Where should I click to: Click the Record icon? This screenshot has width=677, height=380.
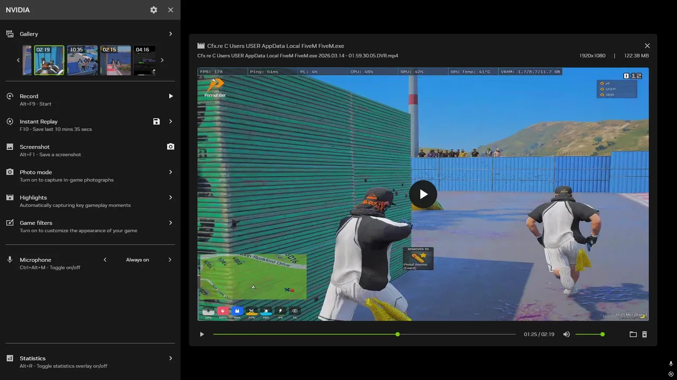click(x=10, y=96)
